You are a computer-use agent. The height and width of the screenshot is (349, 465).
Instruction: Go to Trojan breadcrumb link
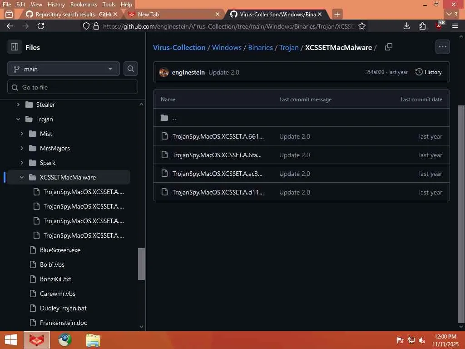pos(289,47)
